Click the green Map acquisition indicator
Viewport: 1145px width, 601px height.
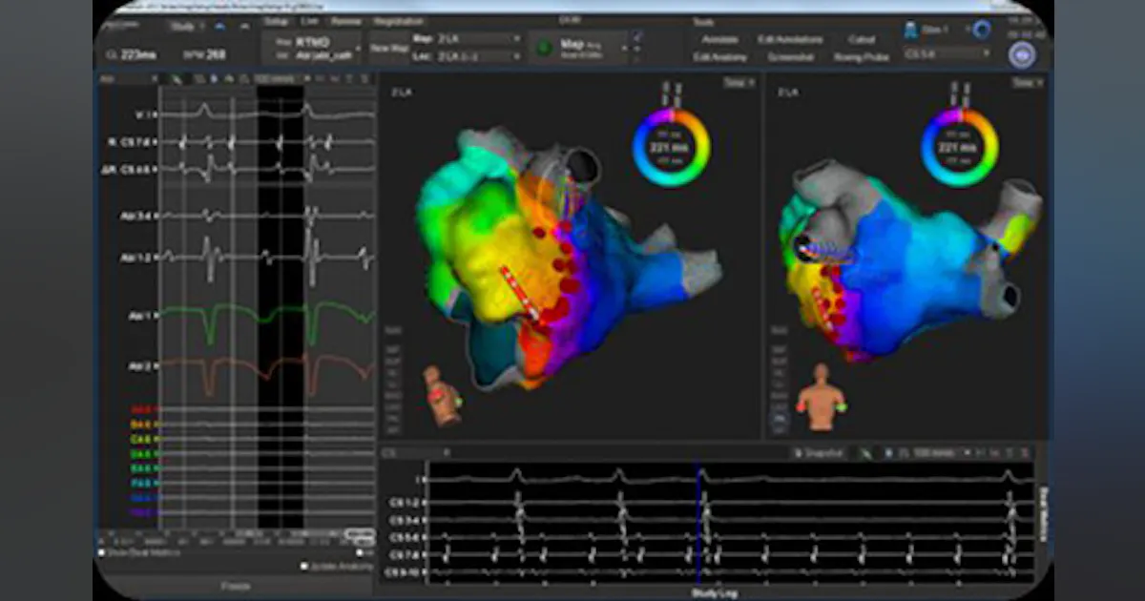[546, 44]
